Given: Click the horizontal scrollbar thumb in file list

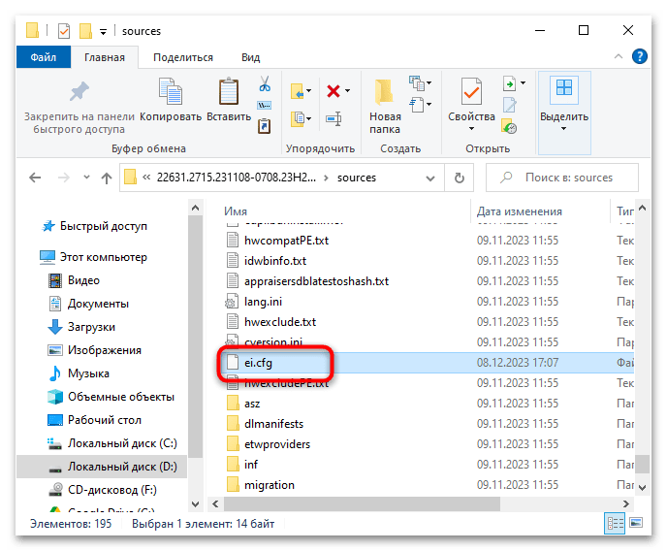Looking at the screenshot, I should pyautogui.click(x=362, y=503).
